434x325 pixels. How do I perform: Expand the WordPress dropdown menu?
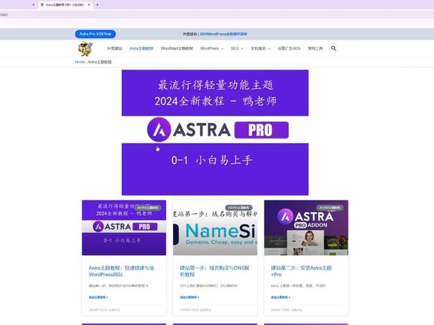212,48
